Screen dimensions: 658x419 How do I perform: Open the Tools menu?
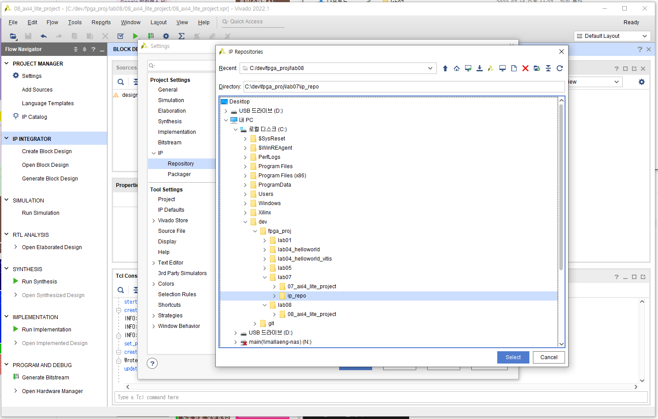(75, 22)
